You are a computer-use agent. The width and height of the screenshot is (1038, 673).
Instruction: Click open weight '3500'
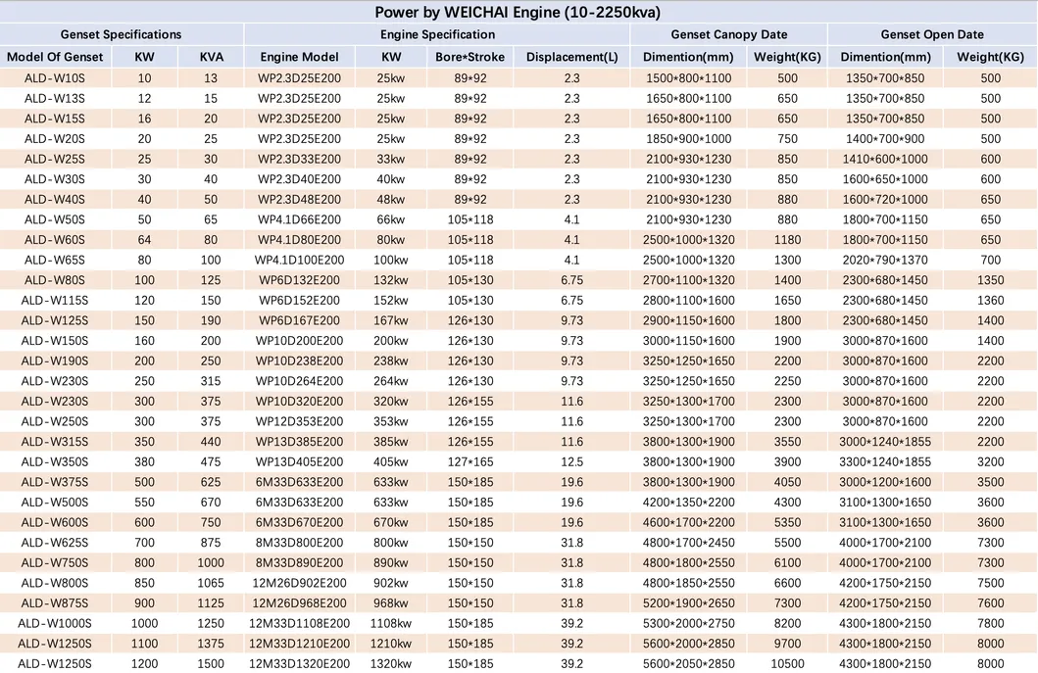(990, 482)
